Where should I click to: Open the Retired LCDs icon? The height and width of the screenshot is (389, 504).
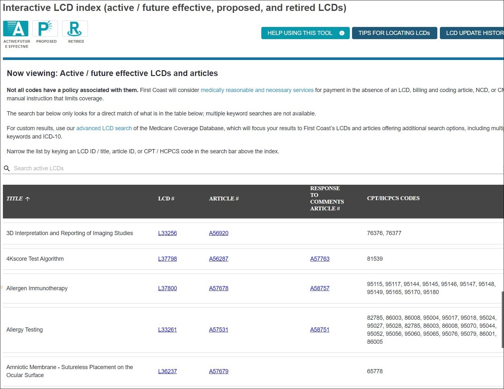75,29
